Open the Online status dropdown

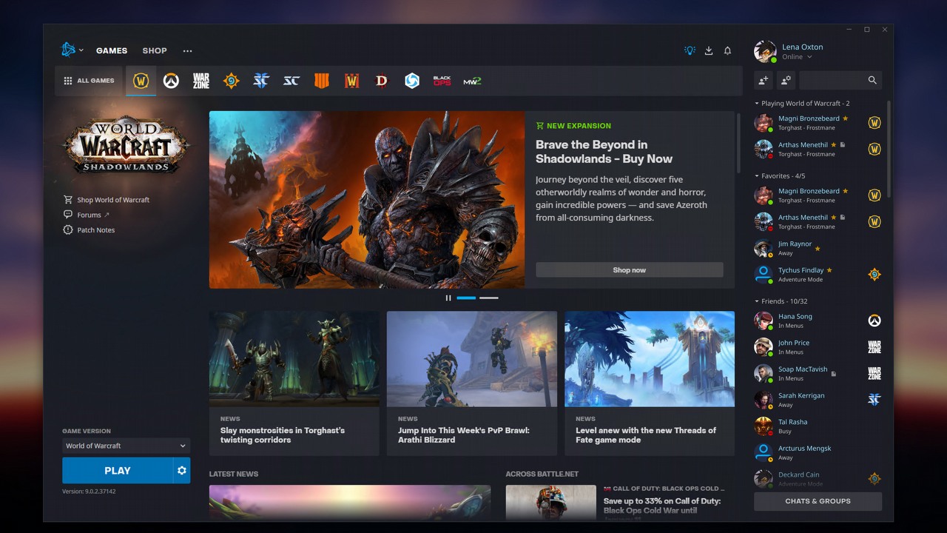click(797, 57)
